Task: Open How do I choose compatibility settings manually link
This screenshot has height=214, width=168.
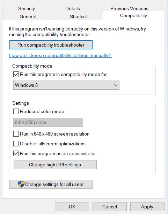Action: coord(60,56)
